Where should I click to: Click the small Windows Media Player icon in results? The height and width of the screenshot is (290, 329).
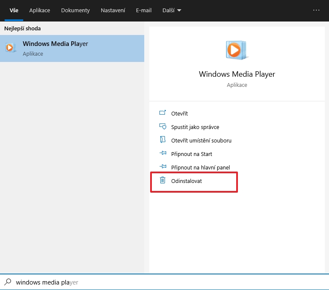11,48
